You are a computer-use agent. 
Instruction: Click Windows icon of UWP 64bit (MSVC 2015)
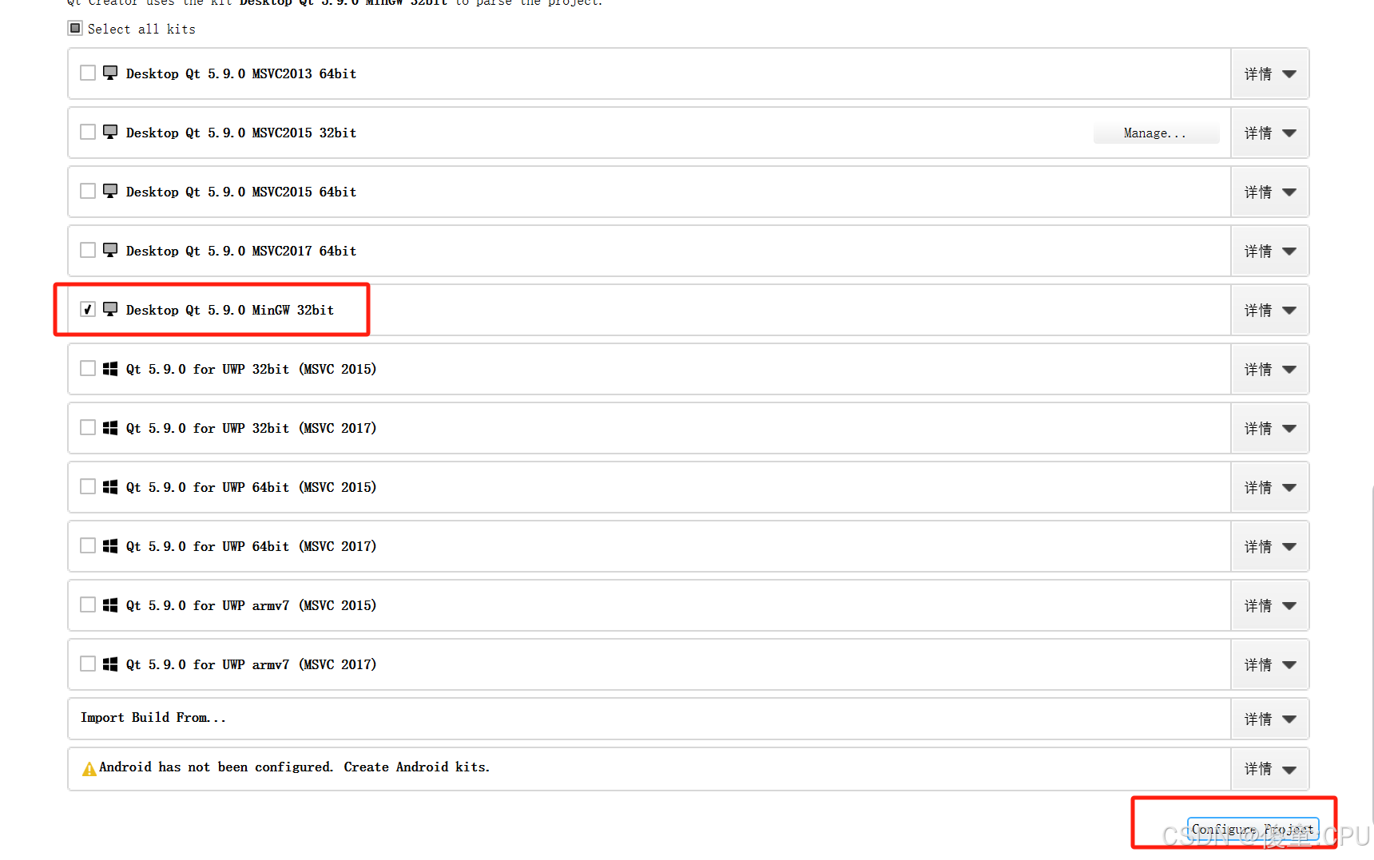coord(110,487)
